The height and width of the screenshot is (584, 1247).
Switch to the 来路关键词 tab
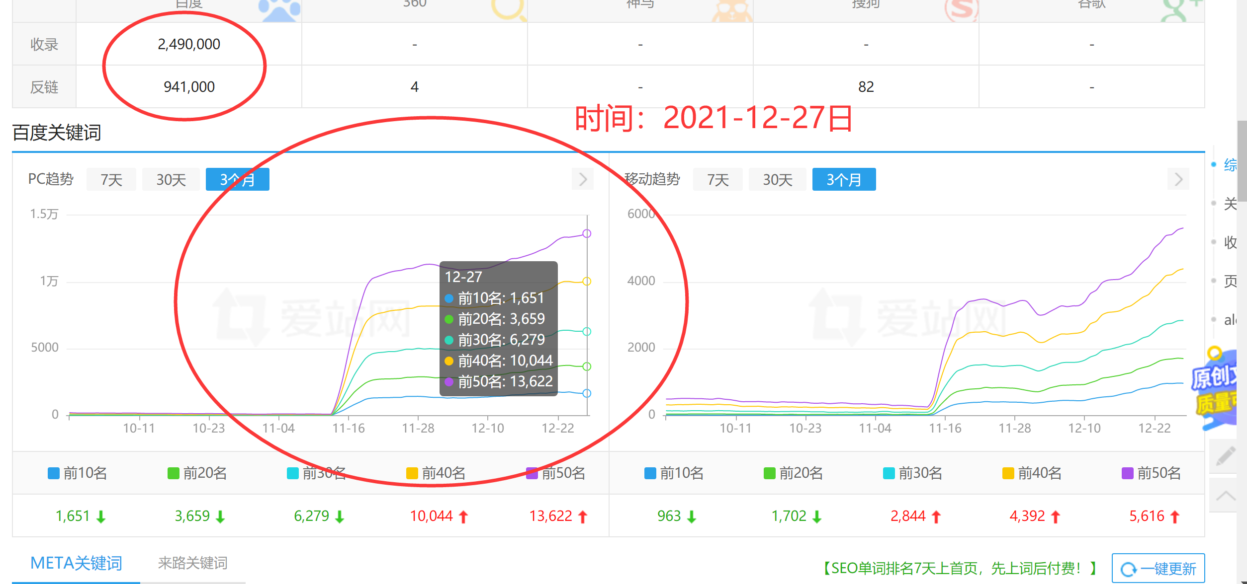click(x=192, y=563)
